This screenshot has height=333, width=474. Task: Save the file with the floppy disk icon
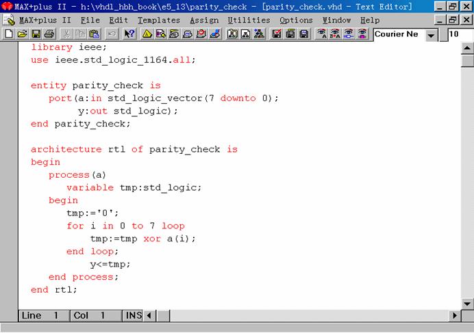(x=36, y=34)
